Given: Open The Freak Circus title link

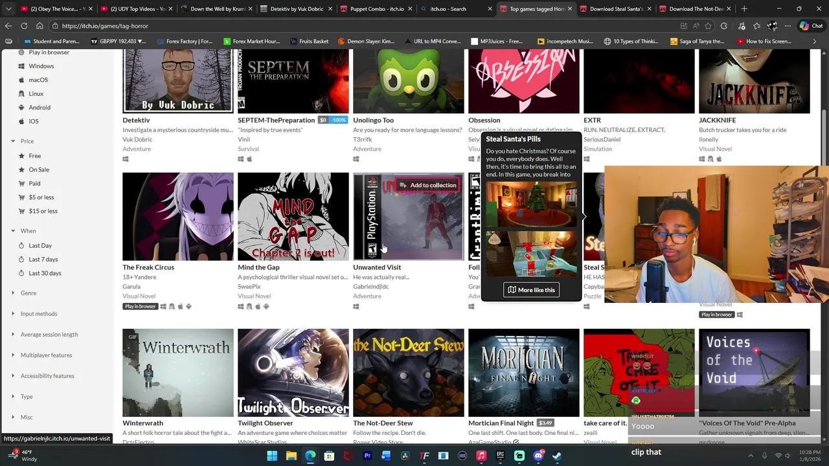Looking at the screenshot, I should 148,267.
